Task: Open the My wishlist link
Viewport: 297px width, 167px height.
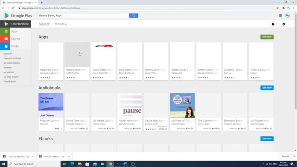Action: tap(9, 72)
